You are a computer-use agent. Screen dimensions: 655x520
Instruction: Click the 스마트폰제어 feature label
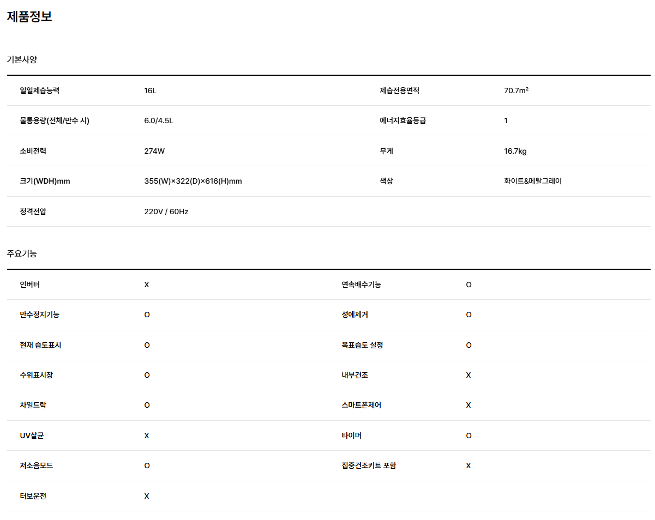point(361,405)
